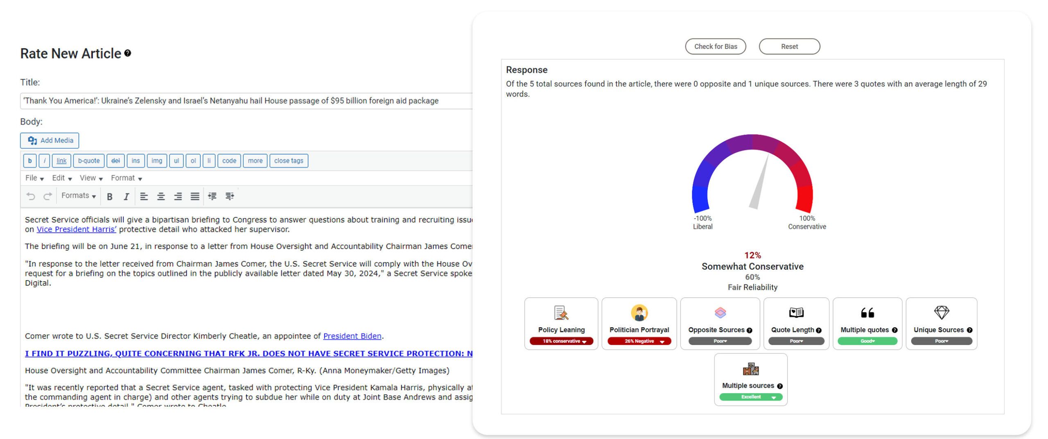Expand the Poor rating under Opposite Sources
Screen dimensions: 1048x439
(719, 341)
